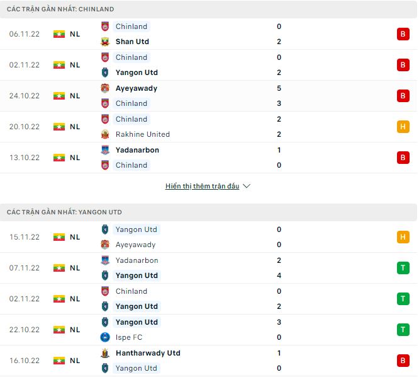Click the 07.11.22 match date
This screenshot has width=419, height=377.
tap(25, 268)
